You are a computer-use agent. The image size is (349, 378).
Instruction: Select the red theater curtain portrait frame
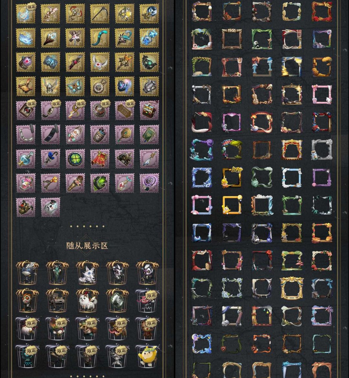point(291,149)
